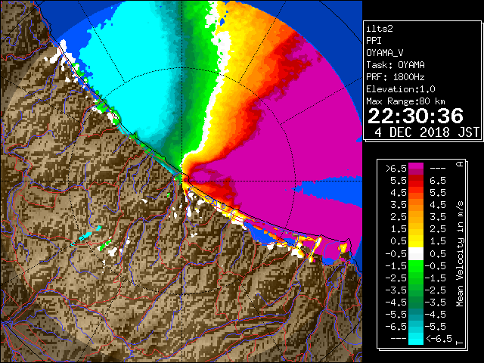Click the ">6.5" legend label

(396, 169)
